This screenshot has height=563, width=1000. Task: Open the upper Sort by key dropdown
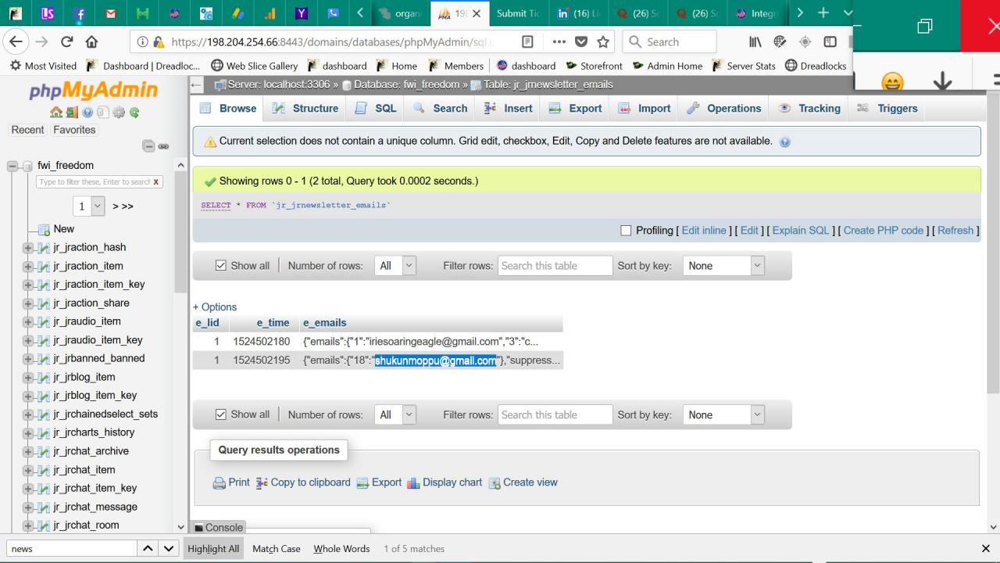coord(723,266)
